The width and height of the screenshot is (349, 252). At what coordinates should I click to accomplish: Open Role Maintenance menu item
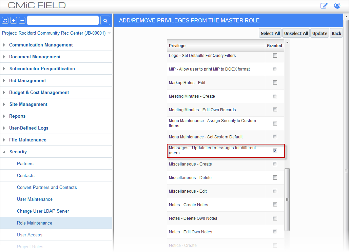(x=35, y=223)
